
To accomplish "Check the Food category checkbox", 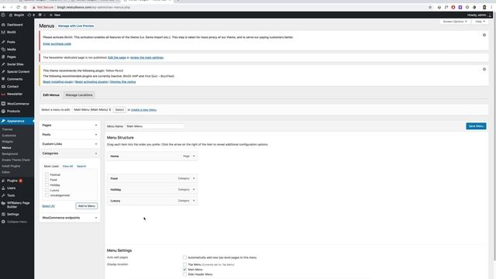I will tap(46, 180).
